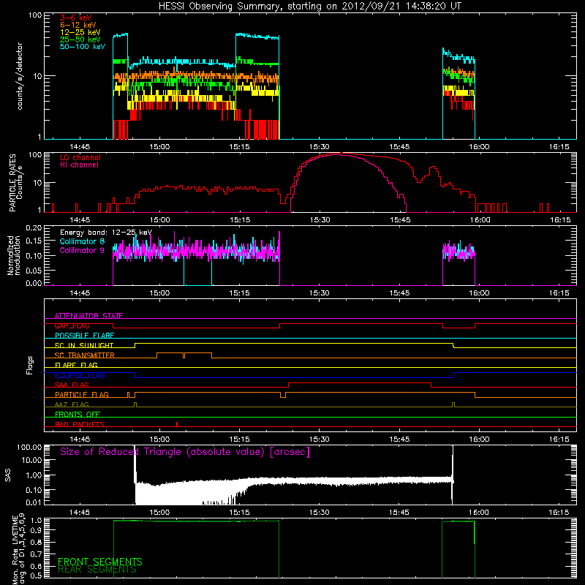Click the HESSI Observing Summary title

(x=309, y=7)
